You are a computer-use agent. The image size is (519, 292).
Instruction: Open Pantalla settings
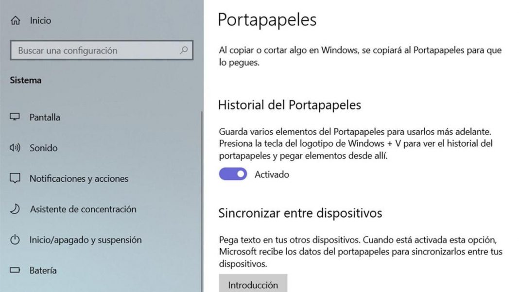[x=45, y=117]
